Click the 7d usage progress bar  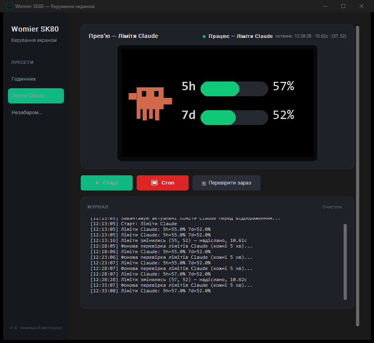click(x=234, y=117)
